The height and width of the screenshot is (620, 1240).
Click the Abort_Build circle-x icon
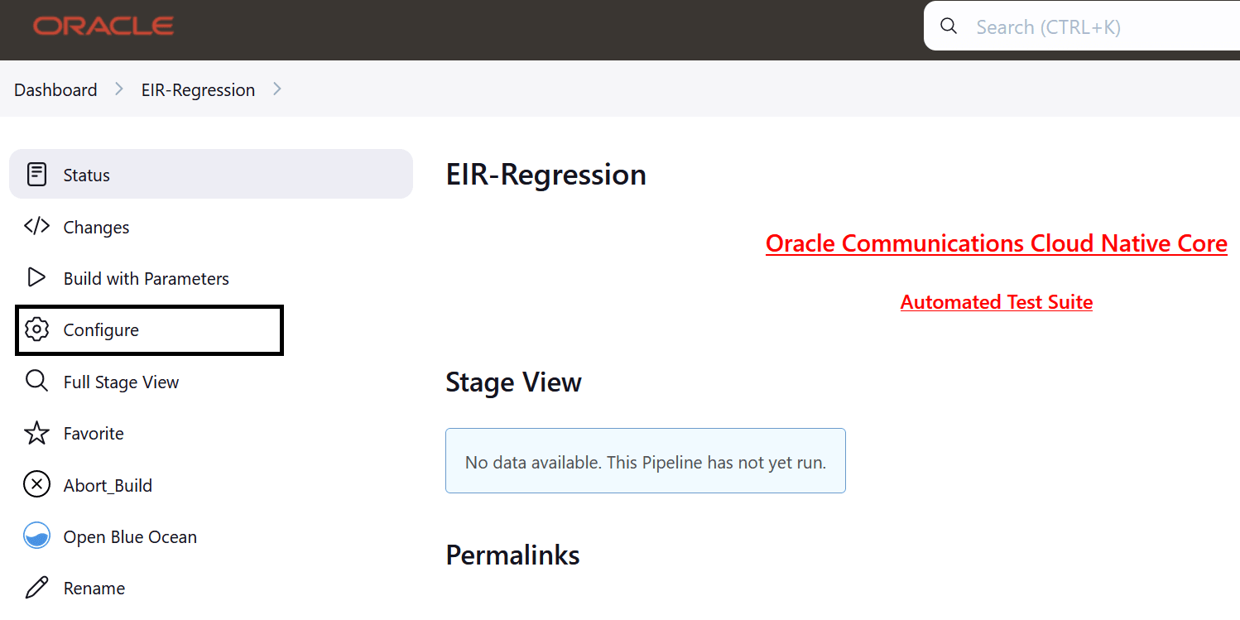click(37, 484)
